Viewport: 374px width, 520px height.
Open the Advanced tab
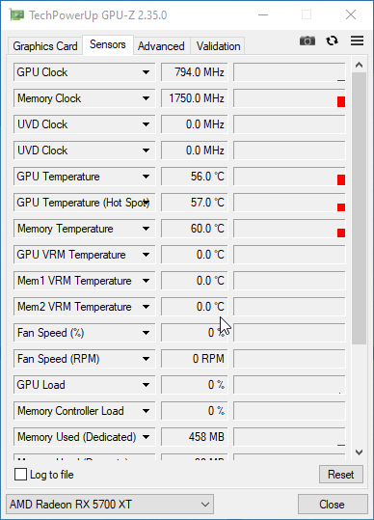(x=161, y=46)
